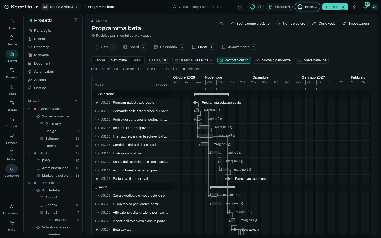Open the 4/6 progress ring indicator

click(x=256, y=7)
